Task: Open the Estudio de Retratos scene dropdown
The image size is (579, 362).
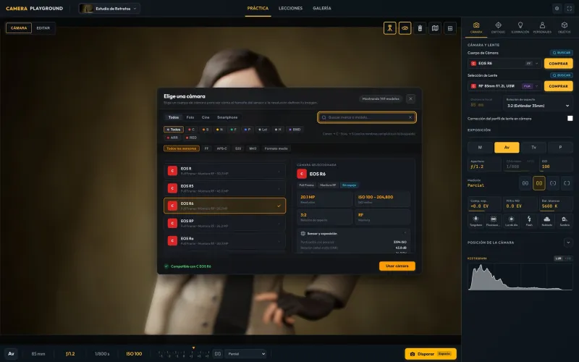Action: click(x=109, y=9)
